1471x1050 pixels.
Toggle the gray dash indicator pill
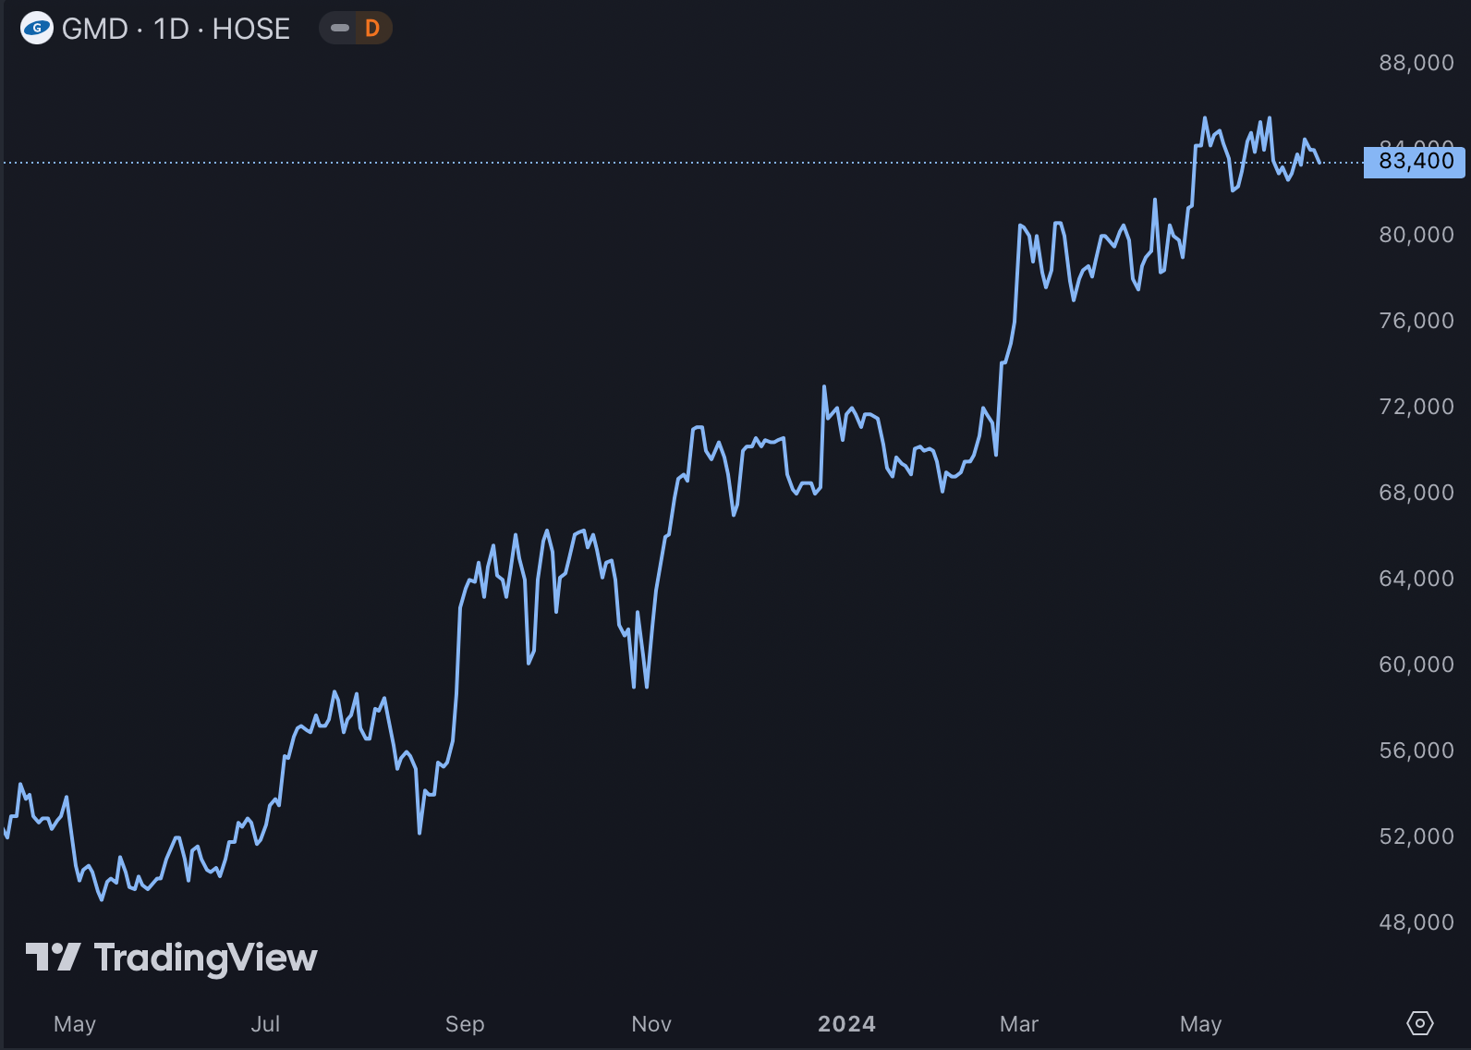pos(340,28)
